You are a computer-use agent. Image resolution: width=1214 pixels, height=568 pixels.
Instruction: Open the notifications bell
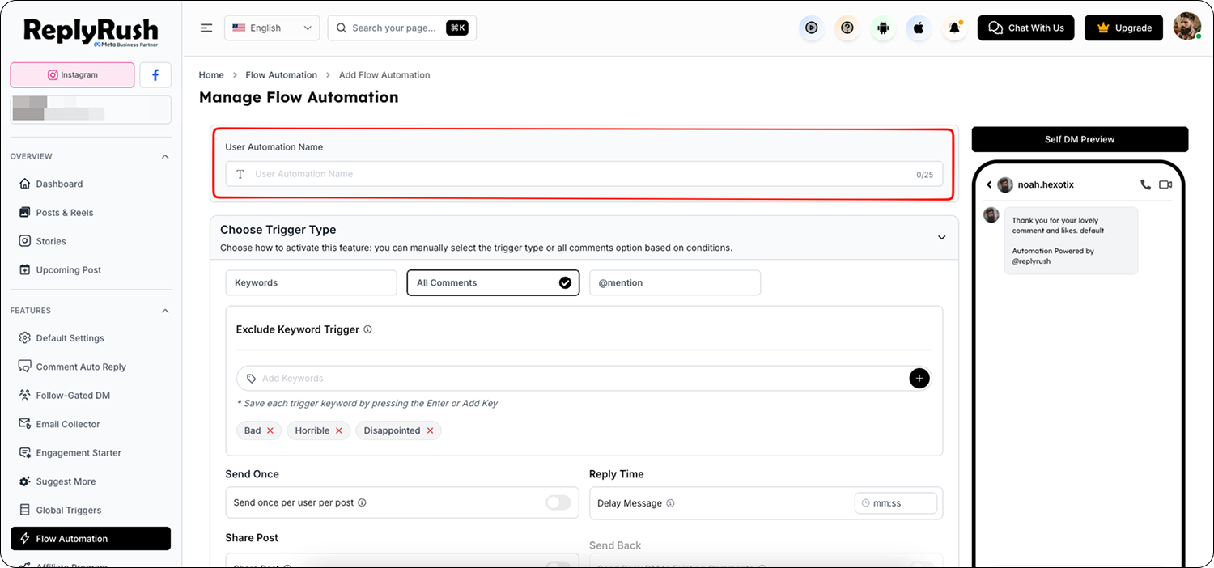pyautogui.click(x=955, y=28)
